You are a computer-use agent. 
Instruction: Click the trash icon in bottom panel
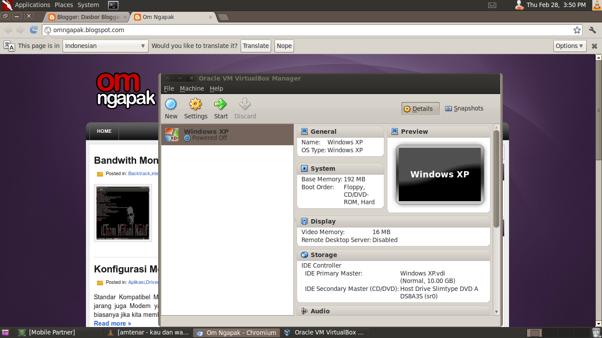596,333
